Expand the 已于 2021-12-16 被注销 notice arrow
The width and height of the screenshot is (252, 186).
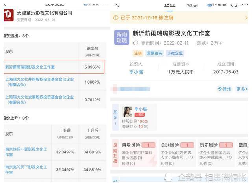click(x=246, y=18)
